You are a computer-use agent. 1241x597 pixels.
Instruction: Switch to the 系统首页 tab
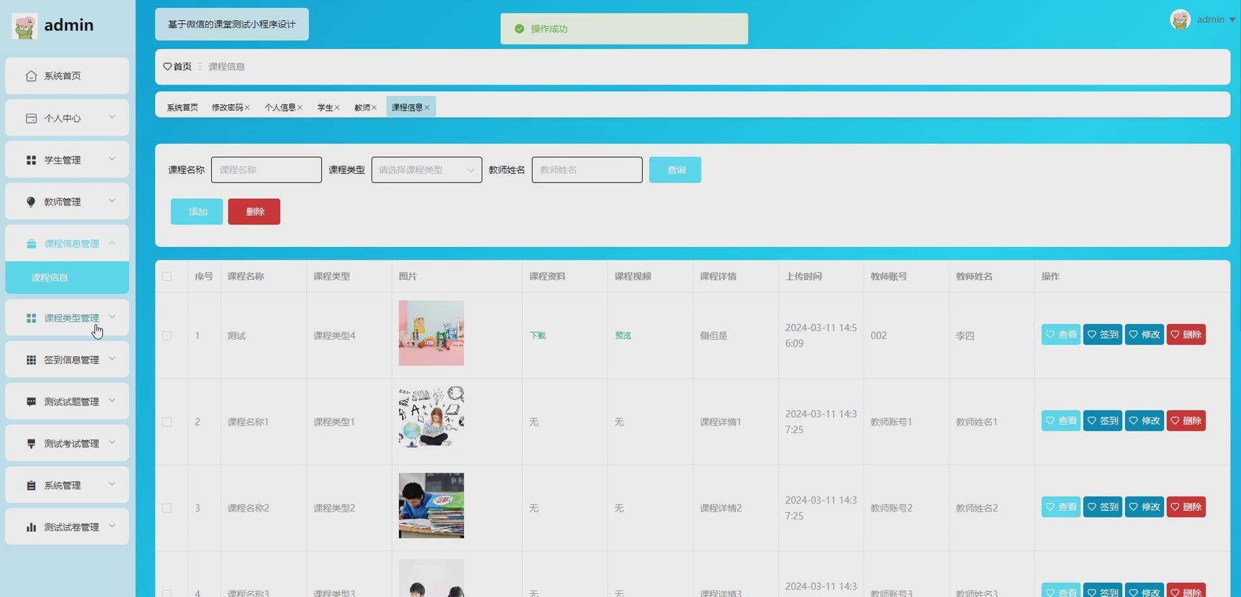[x=182, y=108]
